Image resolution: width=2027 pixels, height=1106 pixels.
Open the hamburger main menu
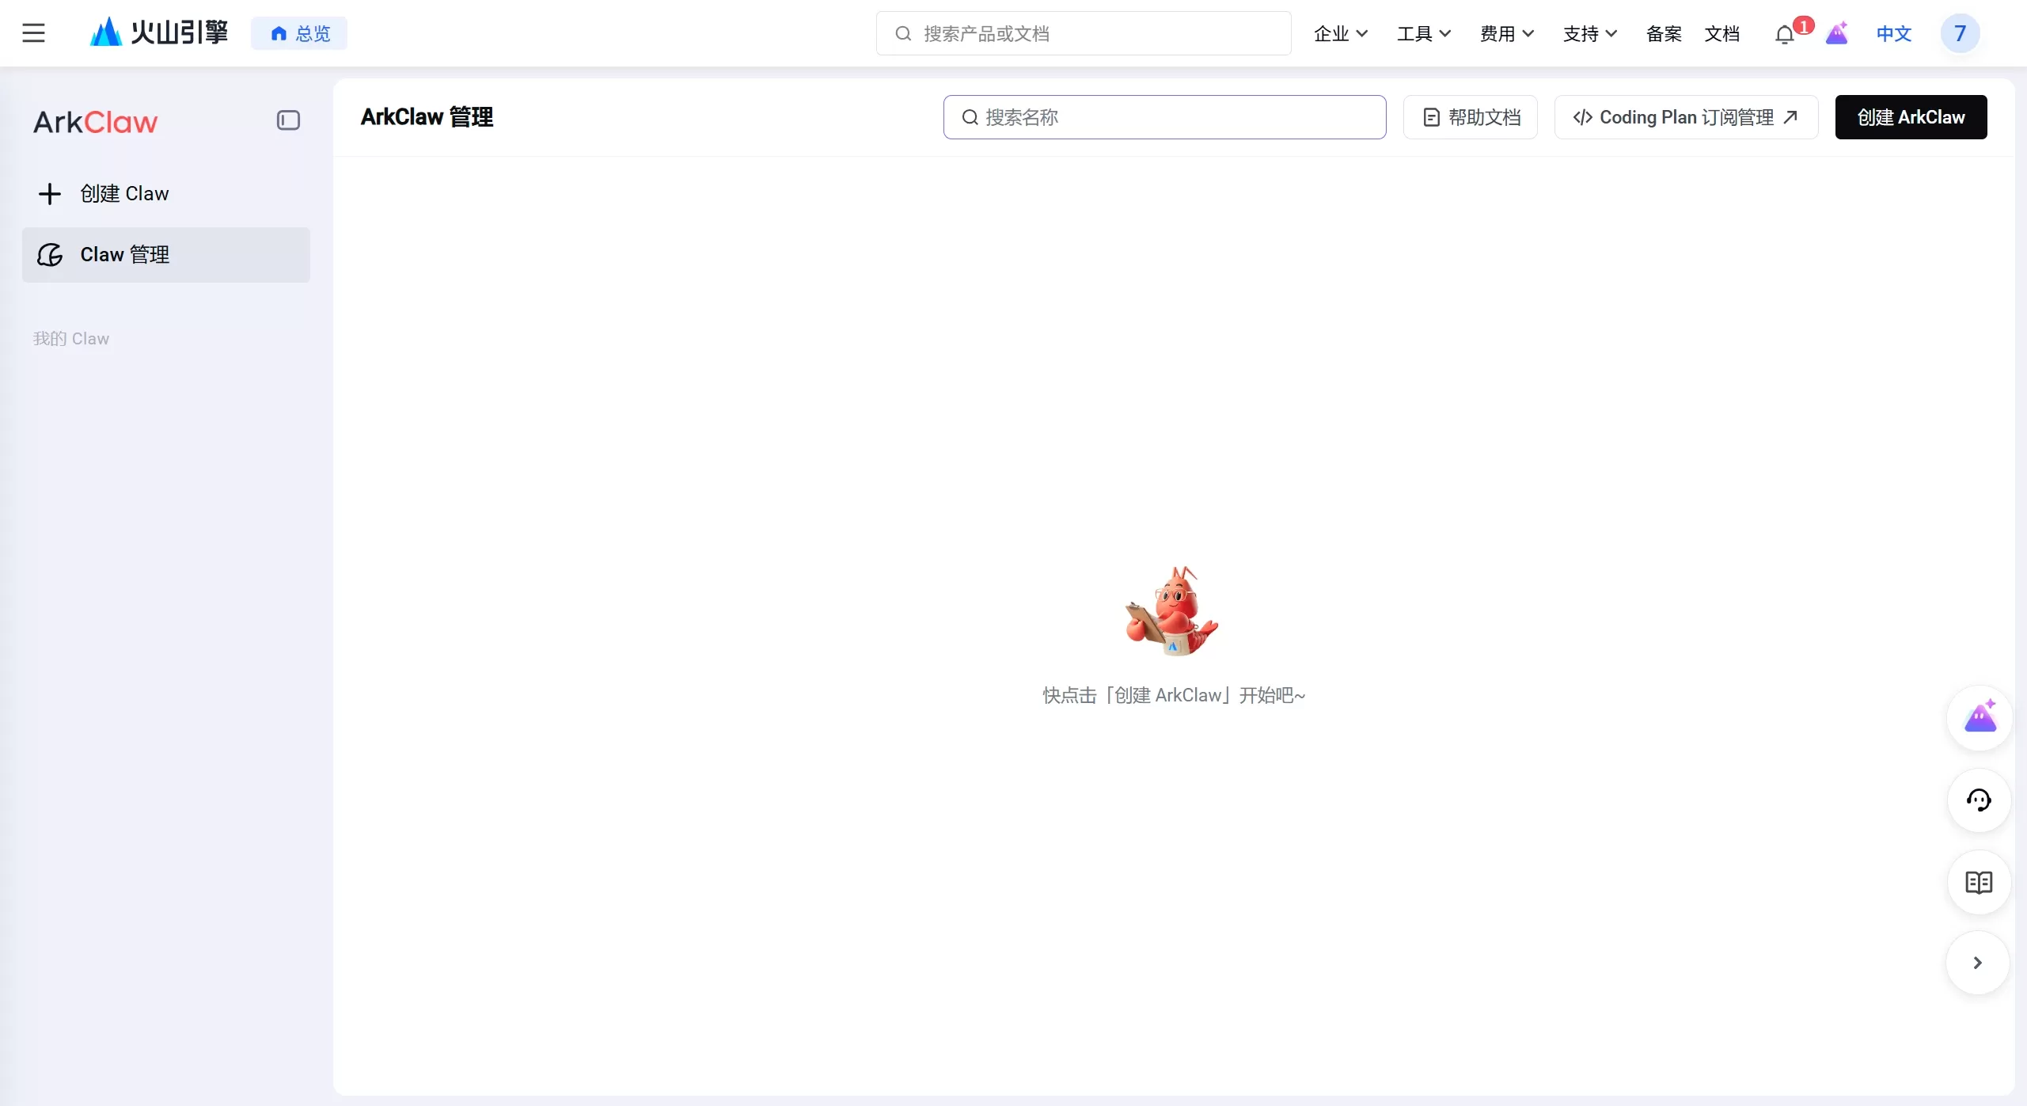pyautogui.click(x=33, y=33)
